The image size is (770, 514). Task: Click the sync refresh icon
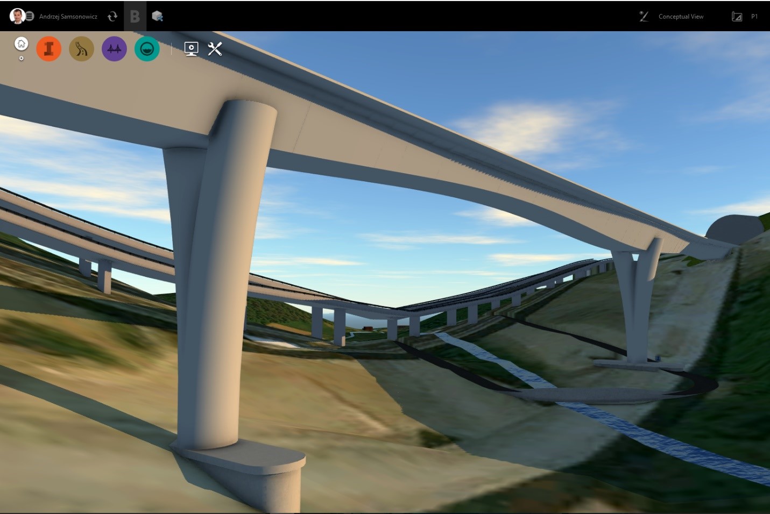tap(112, 16)
